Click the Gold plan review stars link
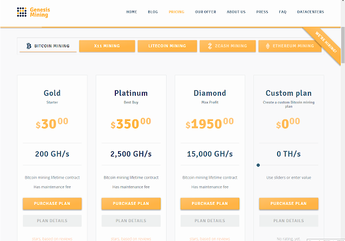 [x=52, y=239]
